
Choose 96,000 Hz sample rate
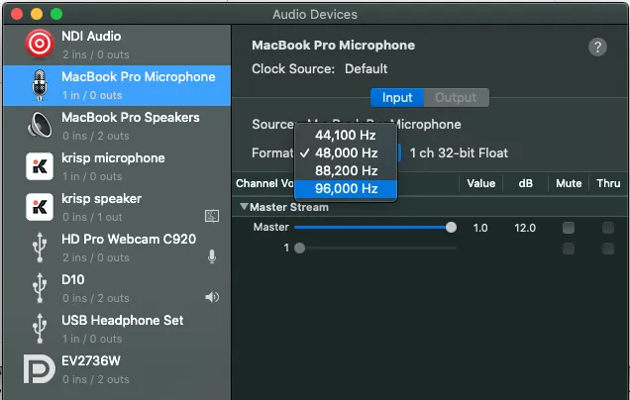pos(346,188)
